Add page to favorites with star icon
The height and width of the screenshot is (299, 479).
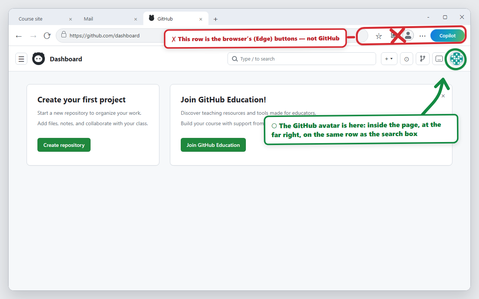[379, 36]
